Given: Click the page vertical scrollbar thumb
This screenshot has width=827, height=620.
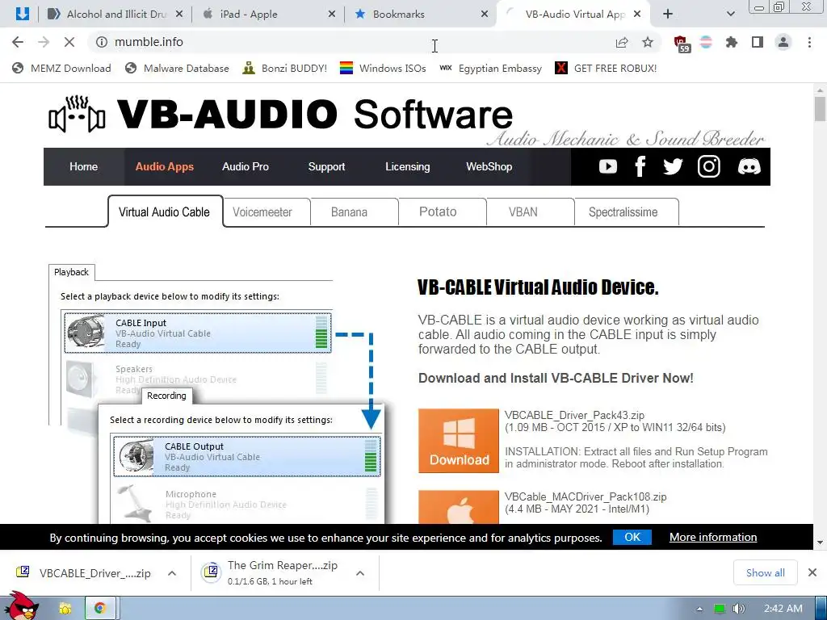Looking at the screenshot, I should 820,109.
